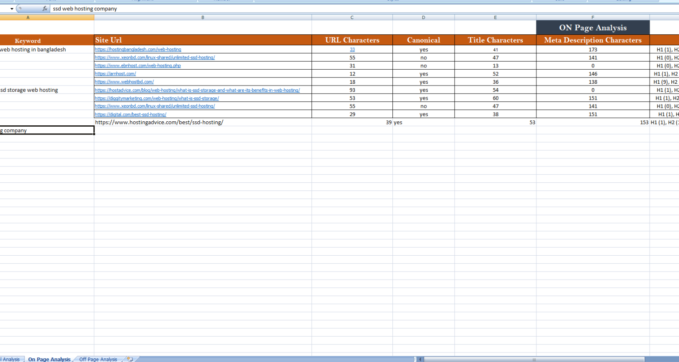This screenshot has height=362, width=679.
Task: Select column C header
Action: point(352,17)
